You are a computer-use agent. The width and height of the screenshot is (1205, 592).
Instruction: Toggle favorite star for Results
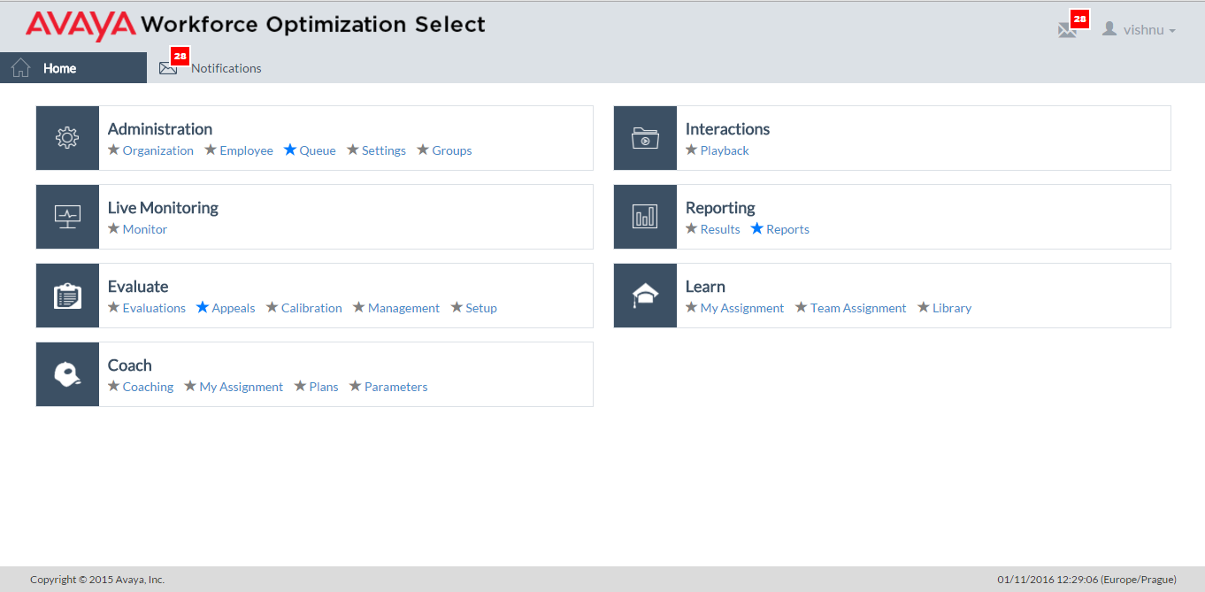tap(691, 228)
